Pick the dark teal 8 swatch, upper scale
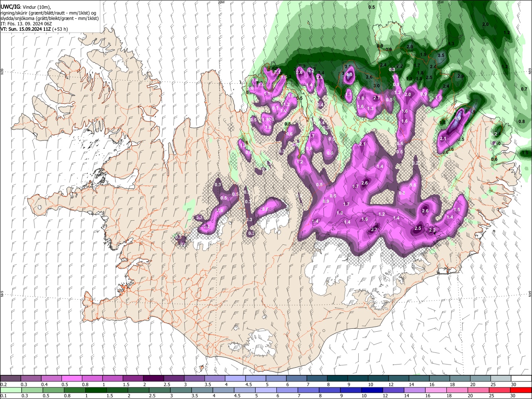 click(337, 379)
